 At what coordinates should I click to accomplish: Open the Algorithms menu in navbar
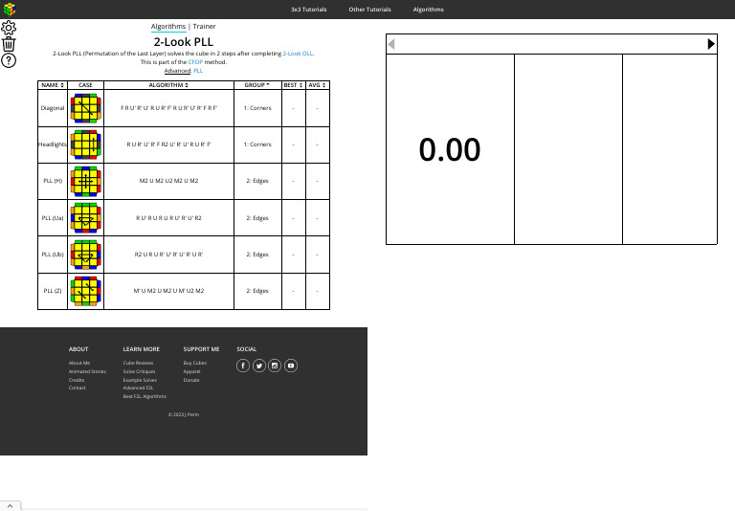(x=428, y=10)
